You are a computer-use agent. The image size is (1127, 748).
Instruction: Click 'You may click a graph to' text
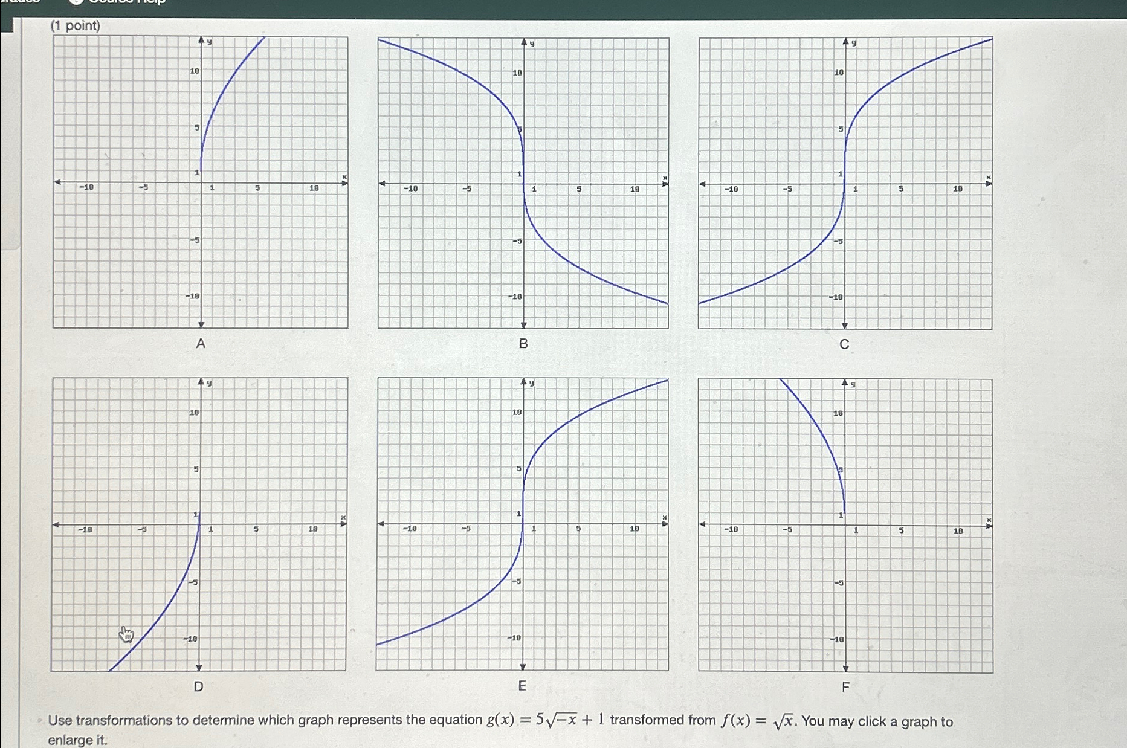click(x=877, y=721)
